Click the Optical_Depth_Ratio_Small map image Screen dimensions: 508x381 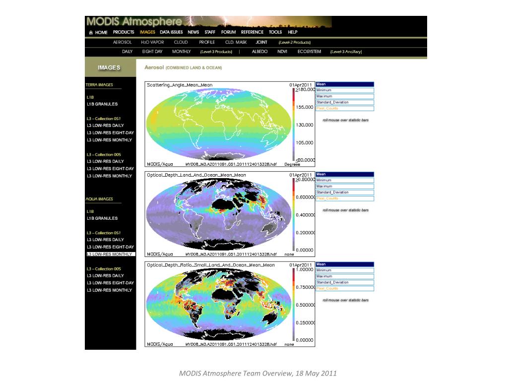(219, 304)
